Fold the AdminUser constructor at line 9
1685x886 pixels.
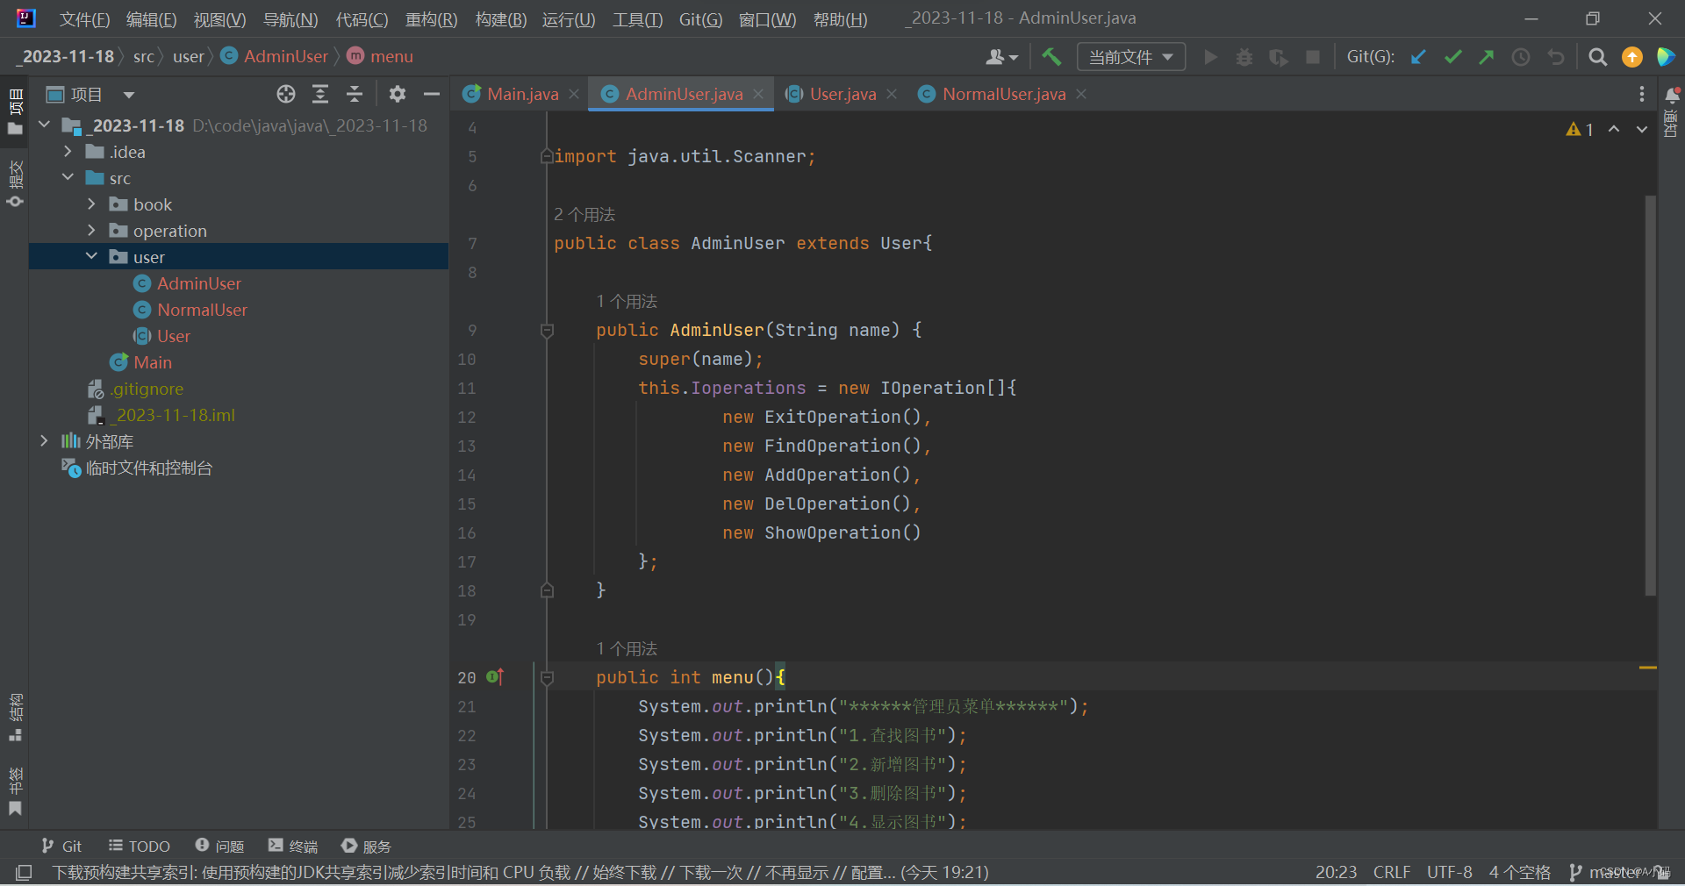[x=547, y=331]
